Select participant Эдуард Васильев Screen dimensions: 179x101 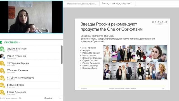coord(30,49)
